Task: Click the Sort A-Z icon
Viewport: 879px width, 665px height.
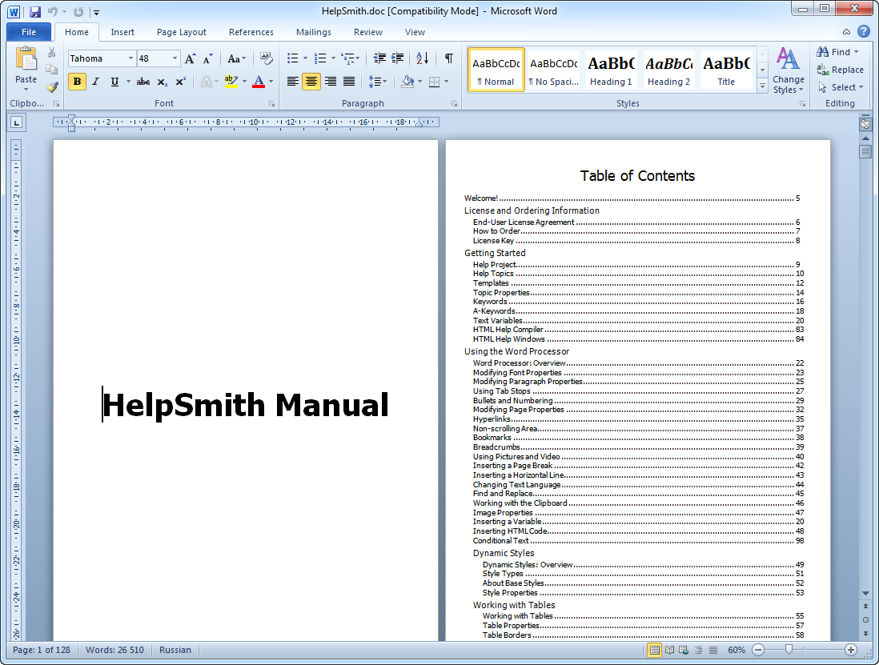Action: coord(422,58)
